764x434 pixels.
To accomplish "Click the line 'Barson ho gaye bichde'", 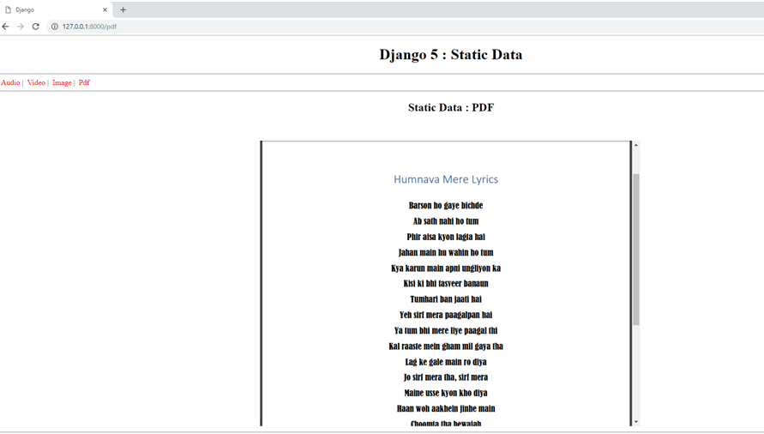I will tap(446, 205).
